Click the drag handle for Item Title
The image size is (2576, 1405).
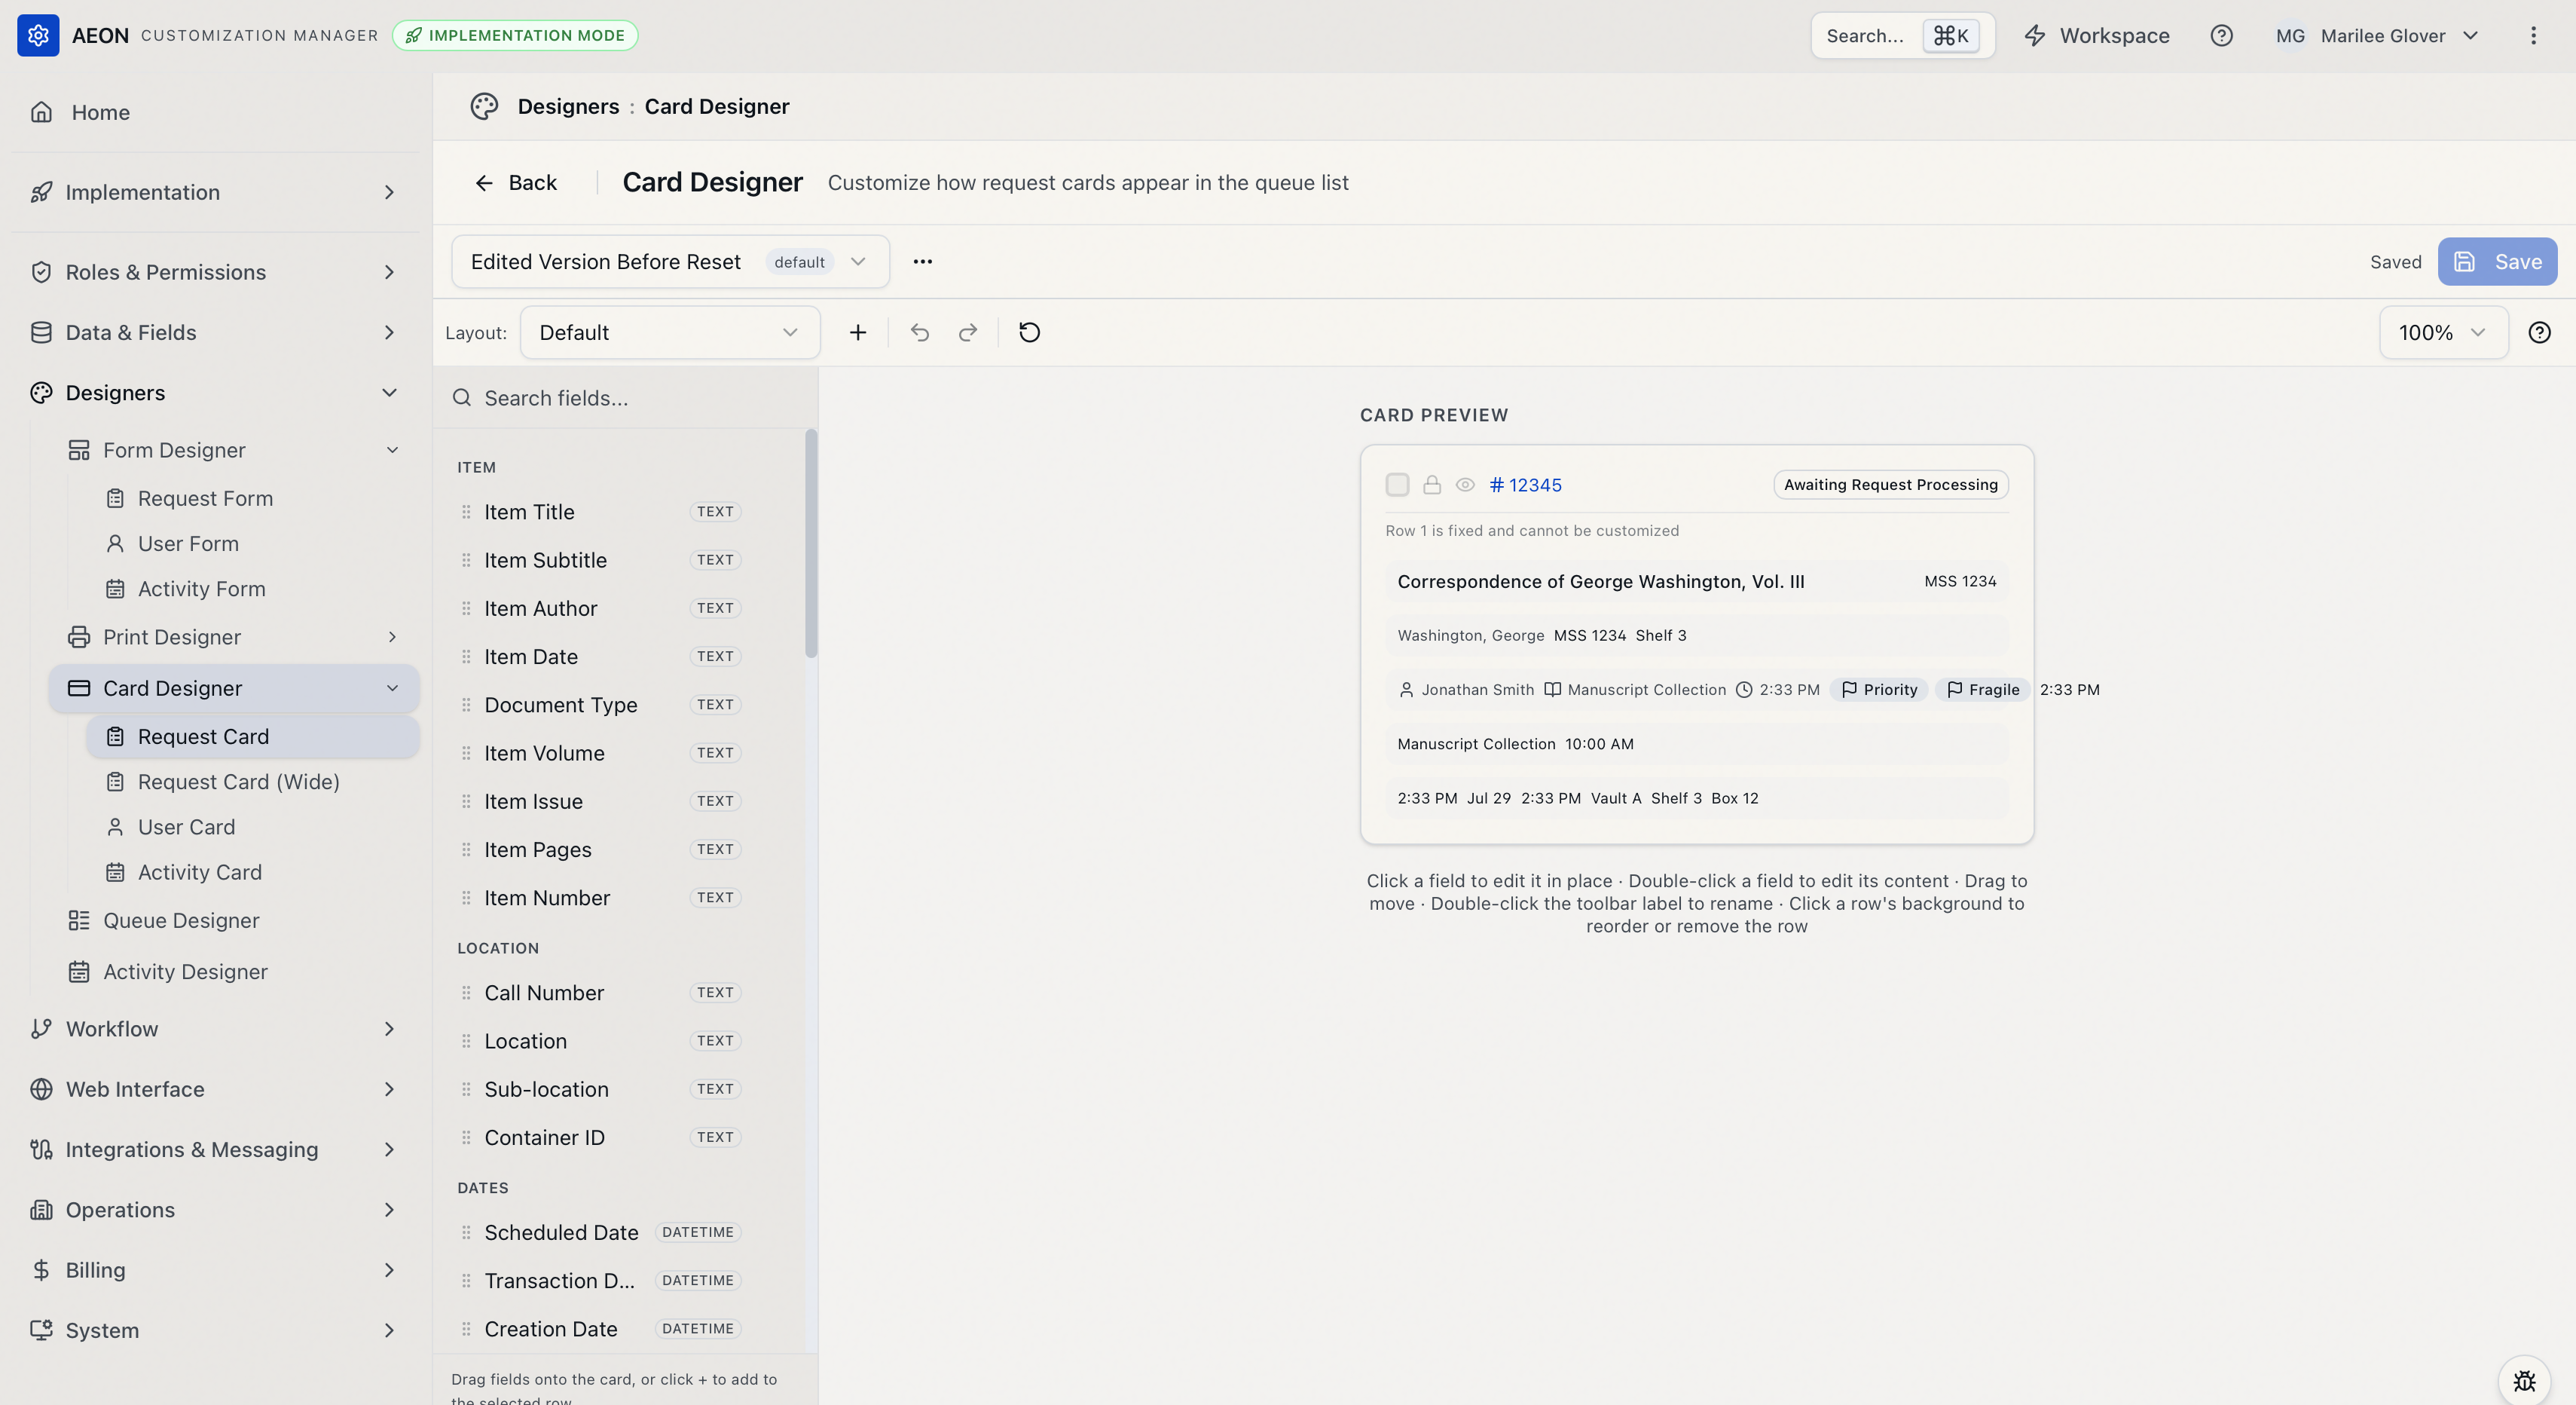(466, 511)
